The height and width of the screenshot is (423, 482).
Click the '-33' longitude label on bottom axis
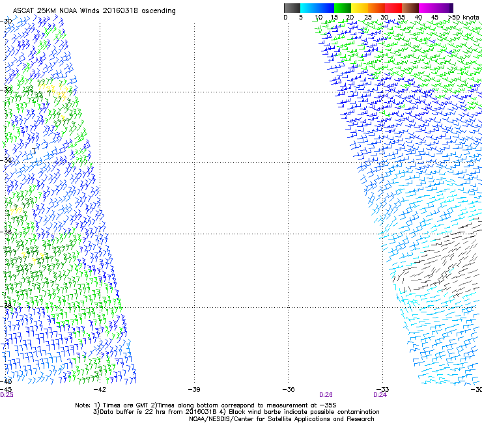pos(383,390)
